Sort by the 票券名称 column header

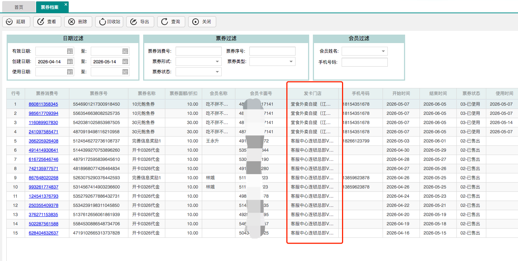pos(146,94)
